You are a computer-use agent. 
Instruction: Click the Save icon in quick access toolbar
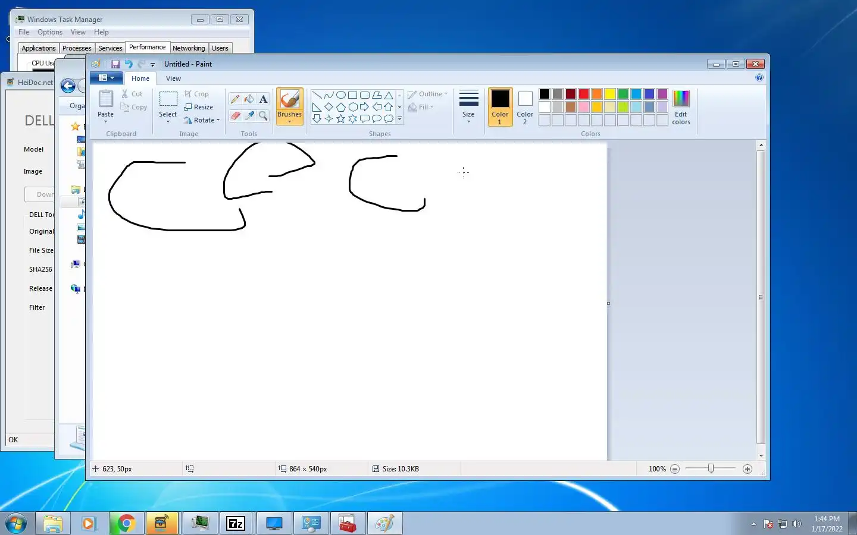tap(115, 64)
